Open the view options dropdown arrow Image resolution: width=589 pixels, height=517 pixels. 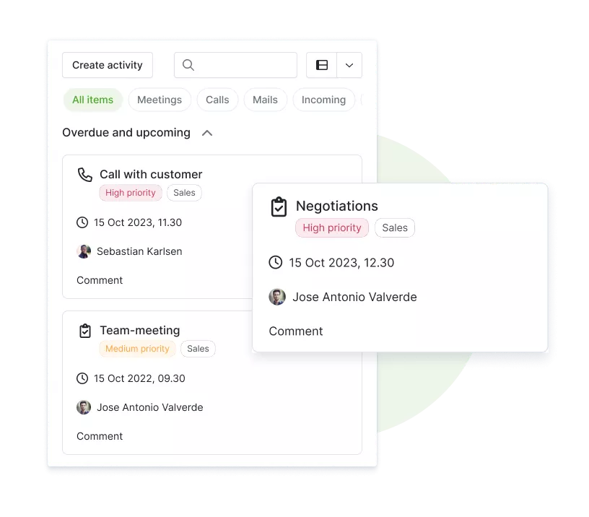pyautogui.click(x=349, y=65)
